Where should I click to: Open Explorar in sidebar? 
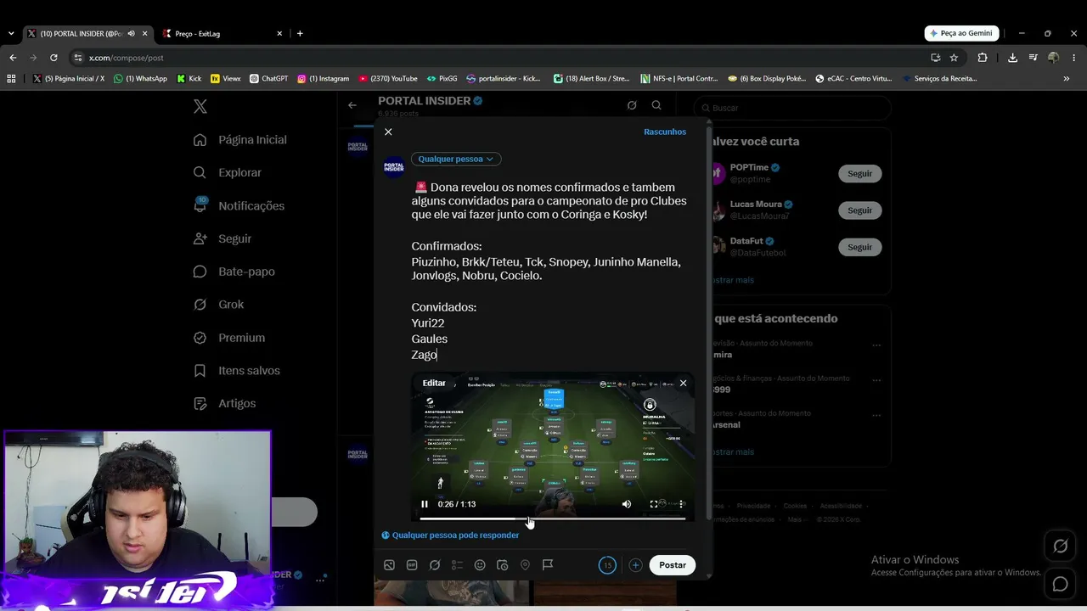(x=228, y=172)
